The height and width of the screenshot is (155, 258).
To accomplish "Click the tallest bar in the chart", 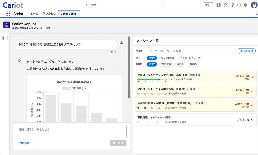I will [x=51, y=108].
